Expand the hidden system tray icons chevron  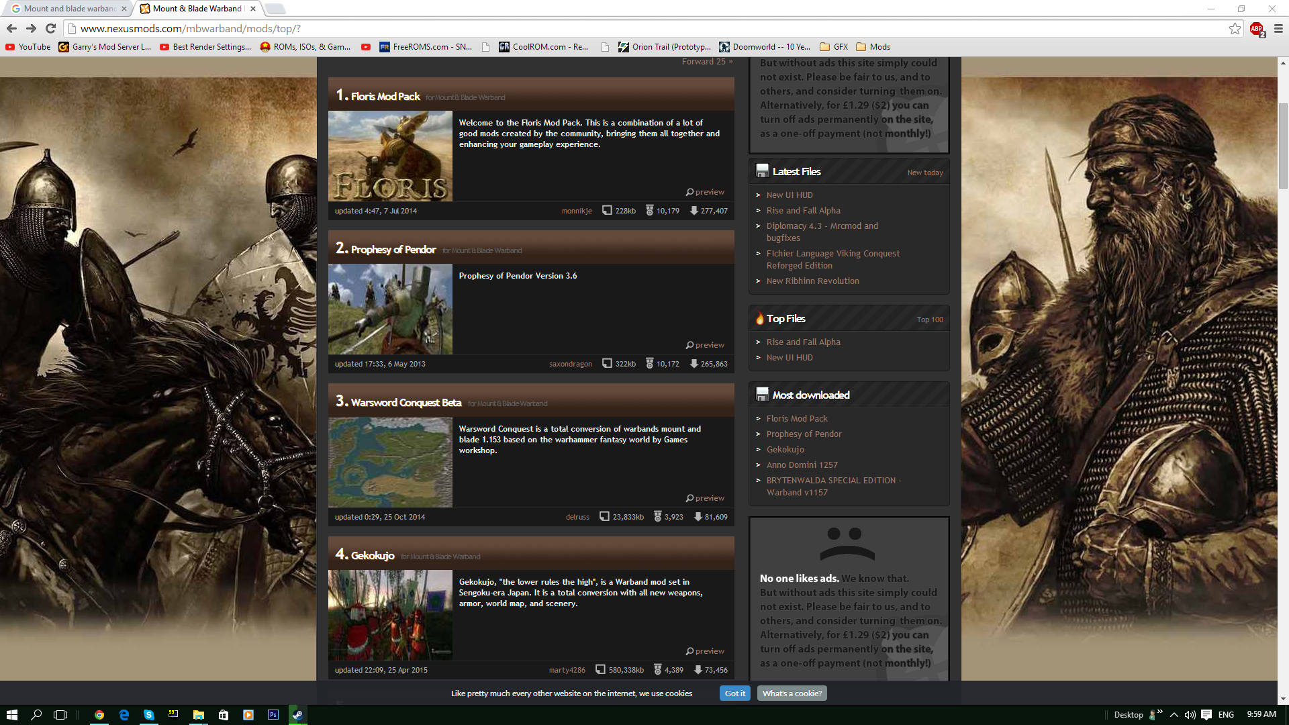pos(1174,715)
